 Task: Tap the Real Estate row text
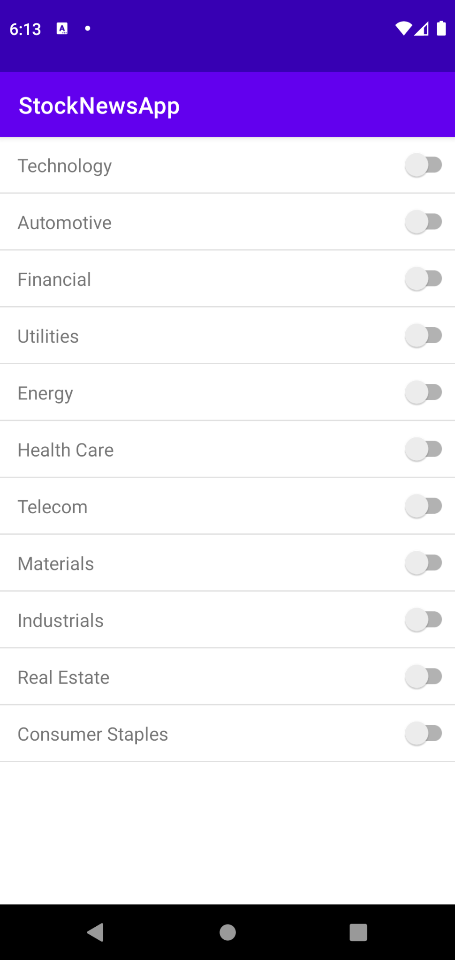(x=63, y=677)
